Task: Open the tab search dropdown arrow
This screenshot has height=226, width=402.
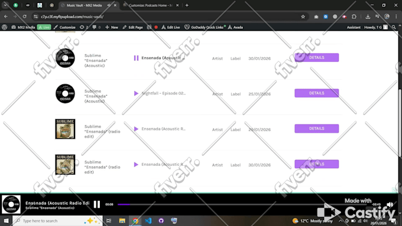Action: [5, 5]
